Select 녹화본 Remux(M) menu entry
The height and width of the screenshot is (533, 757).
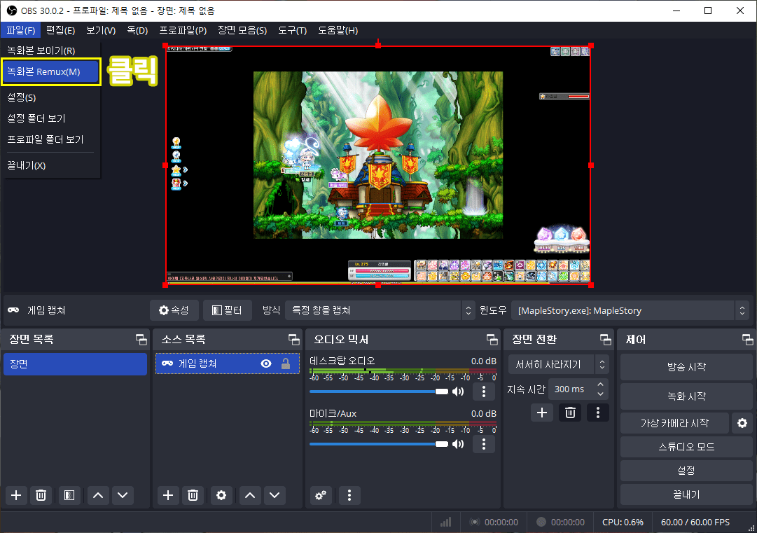[50, 72]
